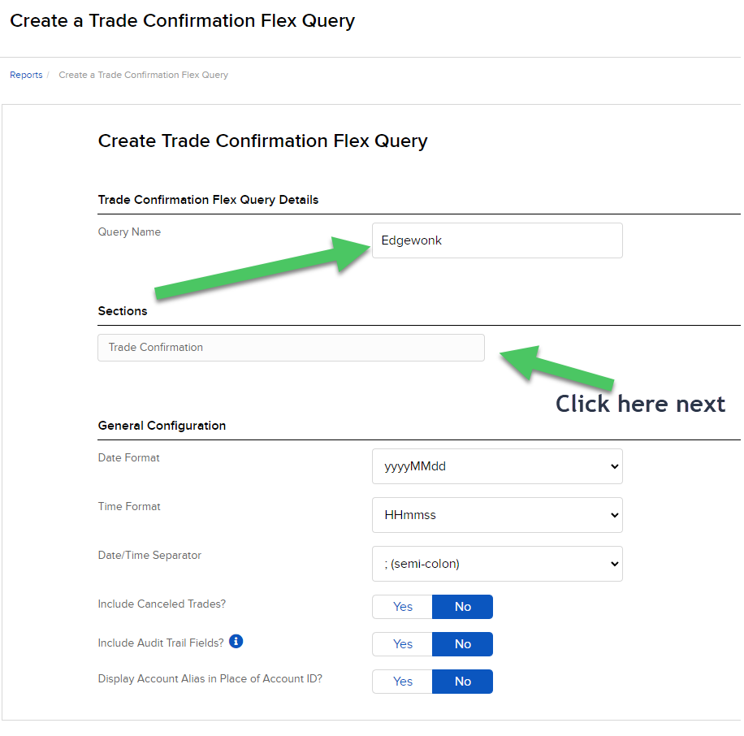Click the General Configuration heading
This screenshot has height=736, width=744.
(x=162, y=426)
